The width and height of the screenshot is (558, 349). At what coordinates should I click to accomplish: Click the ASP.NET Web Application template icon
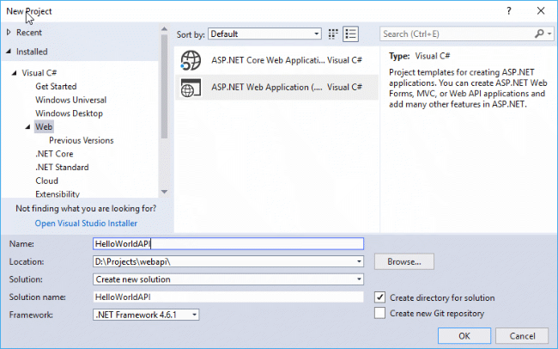[191, 87]
